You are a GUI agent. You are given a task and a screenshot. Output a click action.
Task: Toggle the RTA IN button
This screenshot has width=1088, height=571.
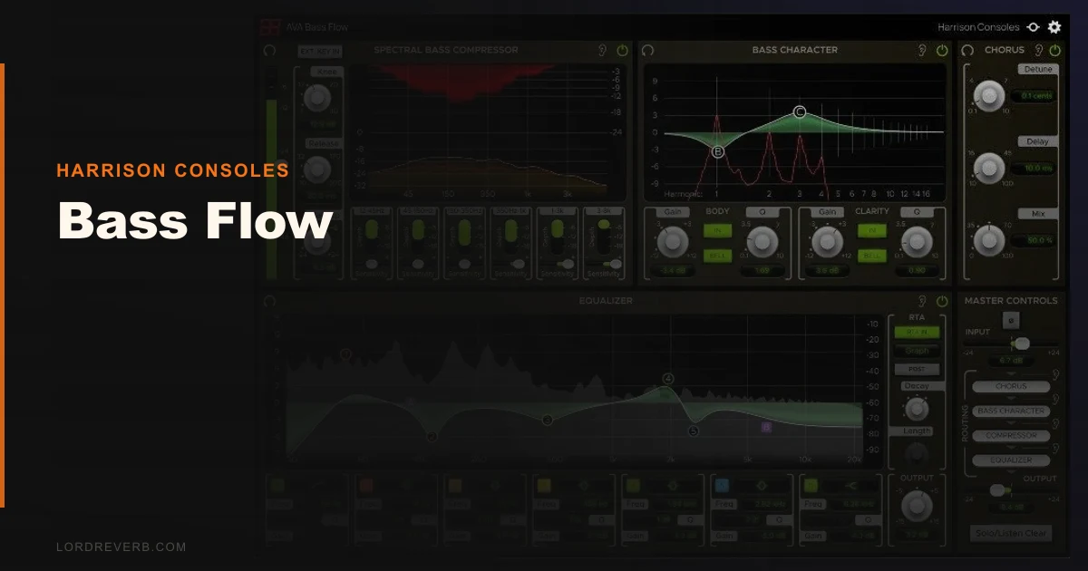tap(917, 332)
